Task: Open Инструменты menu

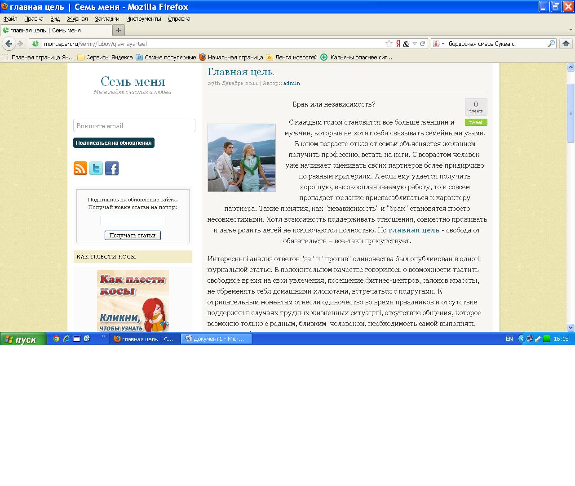Action: [x=143, y=19]
